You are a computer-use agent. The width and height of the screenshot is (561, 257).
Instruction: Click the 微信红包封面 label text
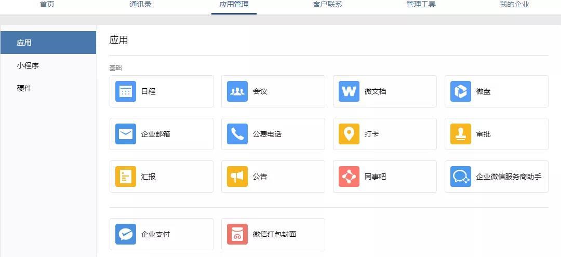click(x=274, y=235)
